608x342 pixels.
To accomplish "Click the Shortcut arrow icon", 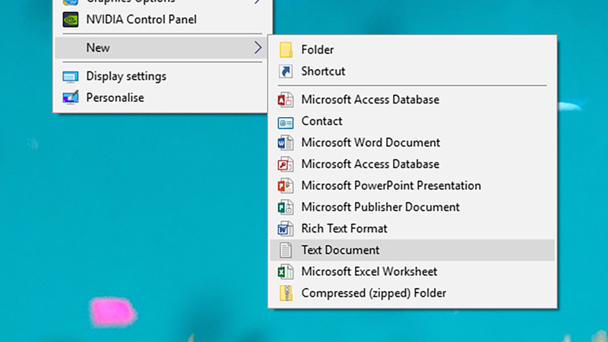I will click(x=286, y=71).
